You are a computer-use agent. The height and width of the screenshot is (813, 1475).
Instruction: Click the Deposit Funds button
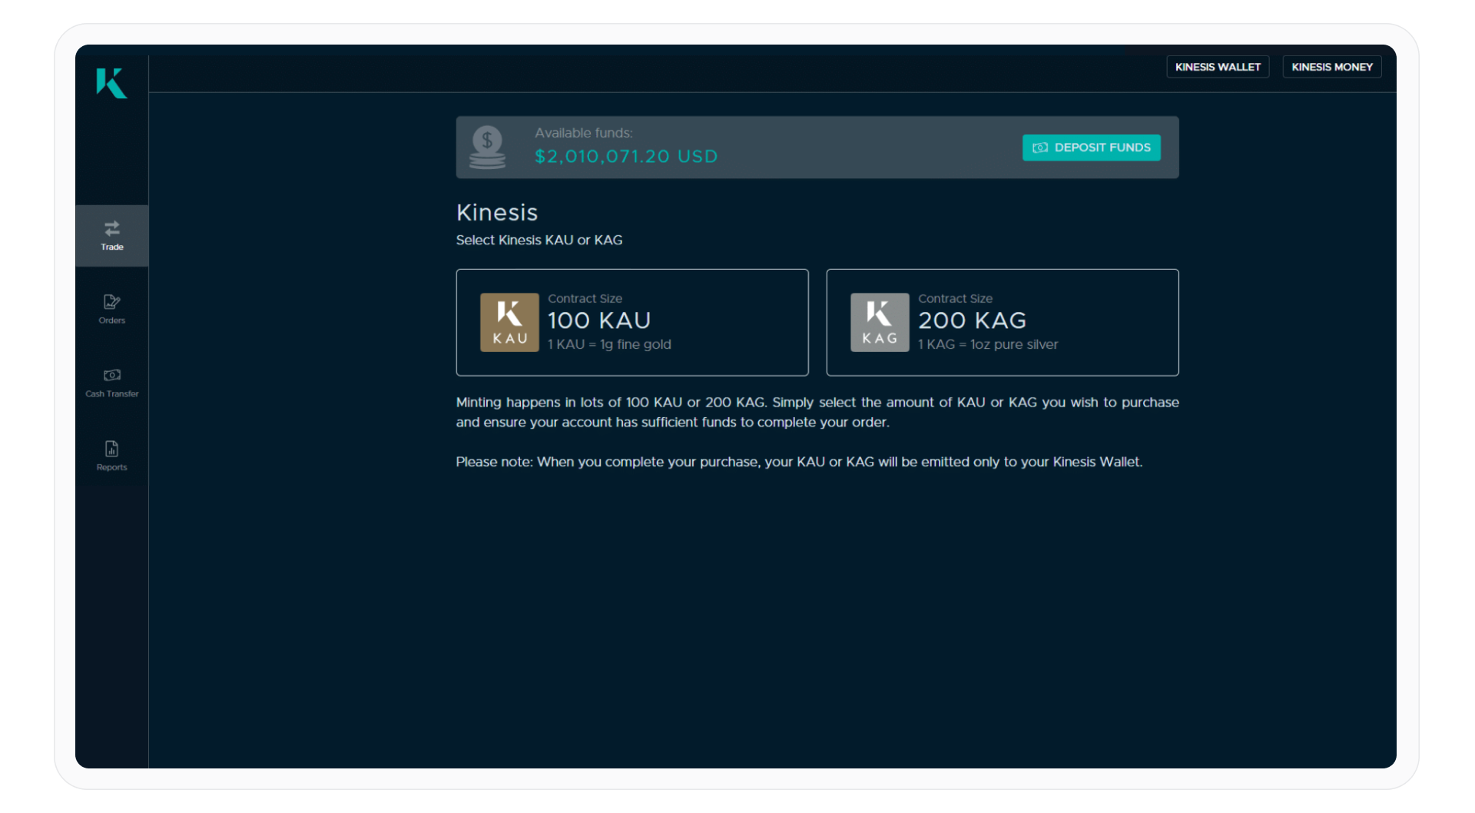pyautogui.click(x=1091, y=148)
